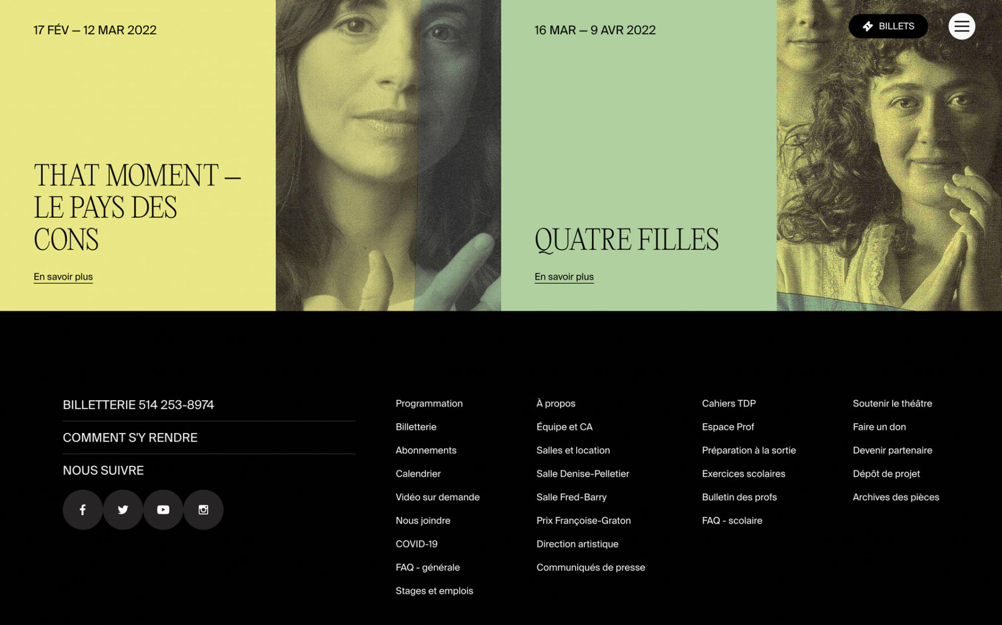Image resolution: width=1002 pixels, height=625 pixels.
Task: Open En savoir plus for Quatre Filles
Action: coord(564,277)
